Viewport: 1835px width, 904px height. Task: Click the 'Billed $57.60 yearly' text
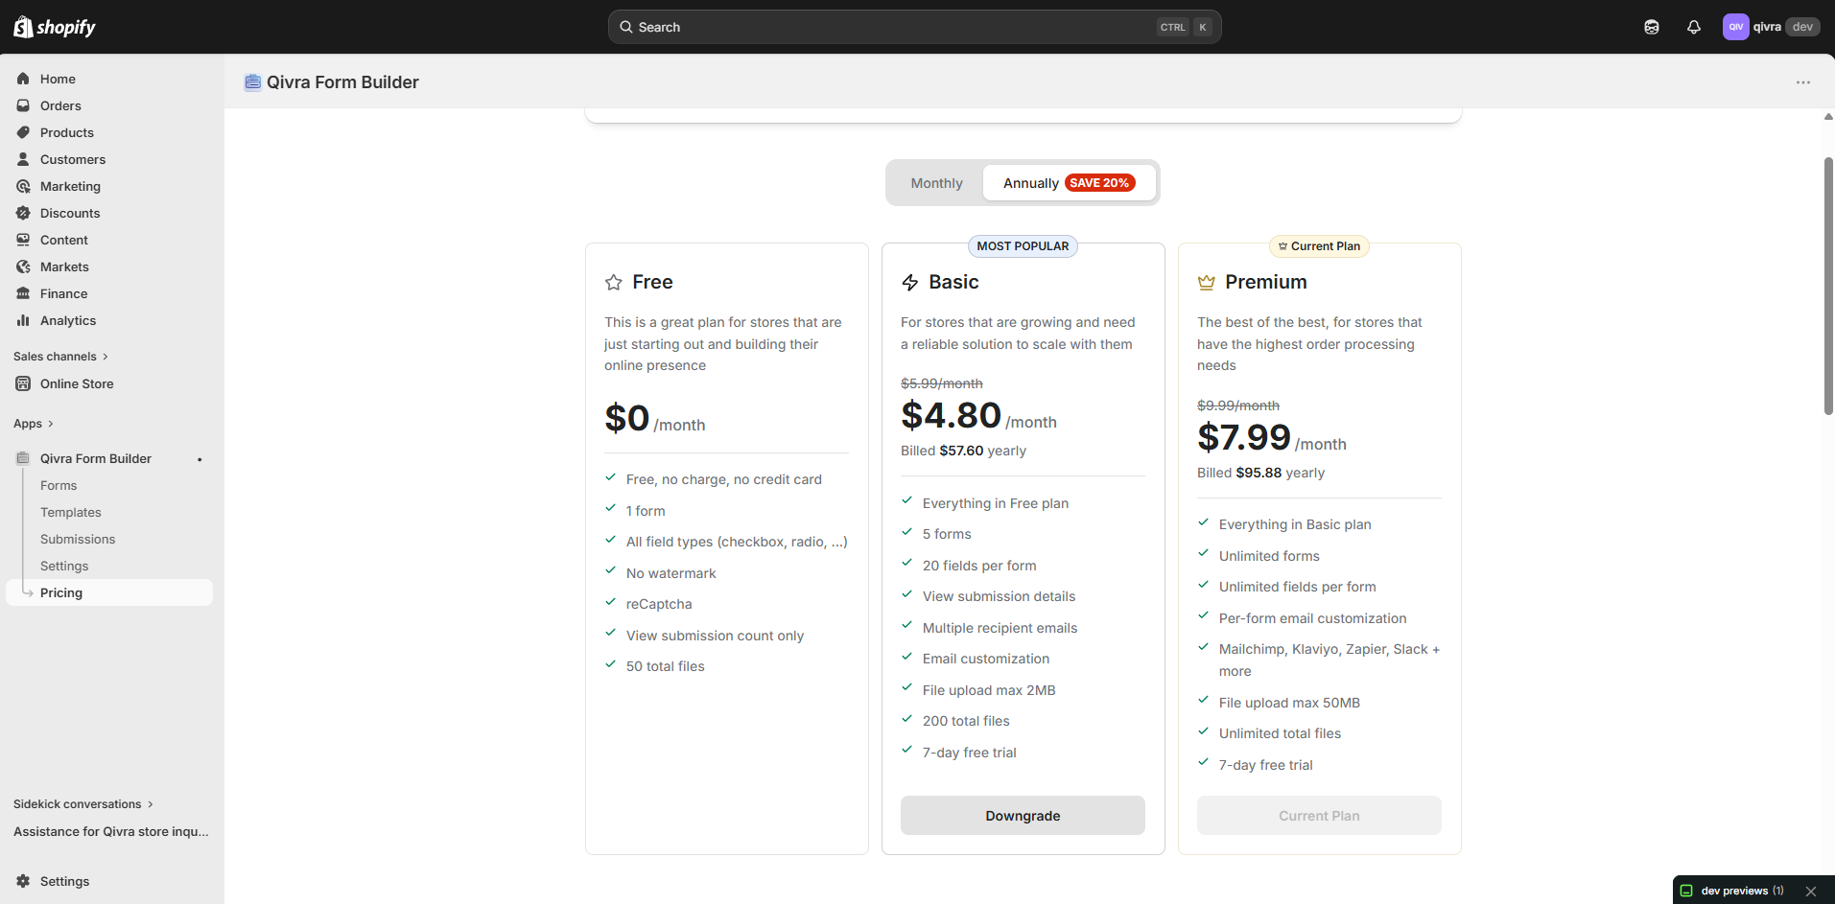pos(963,451)
